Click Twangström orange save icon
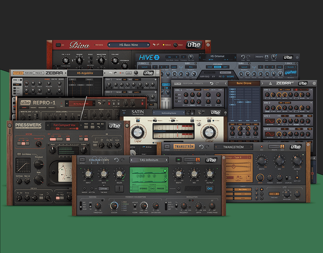 pyautogui.click(x=282, y=147)
